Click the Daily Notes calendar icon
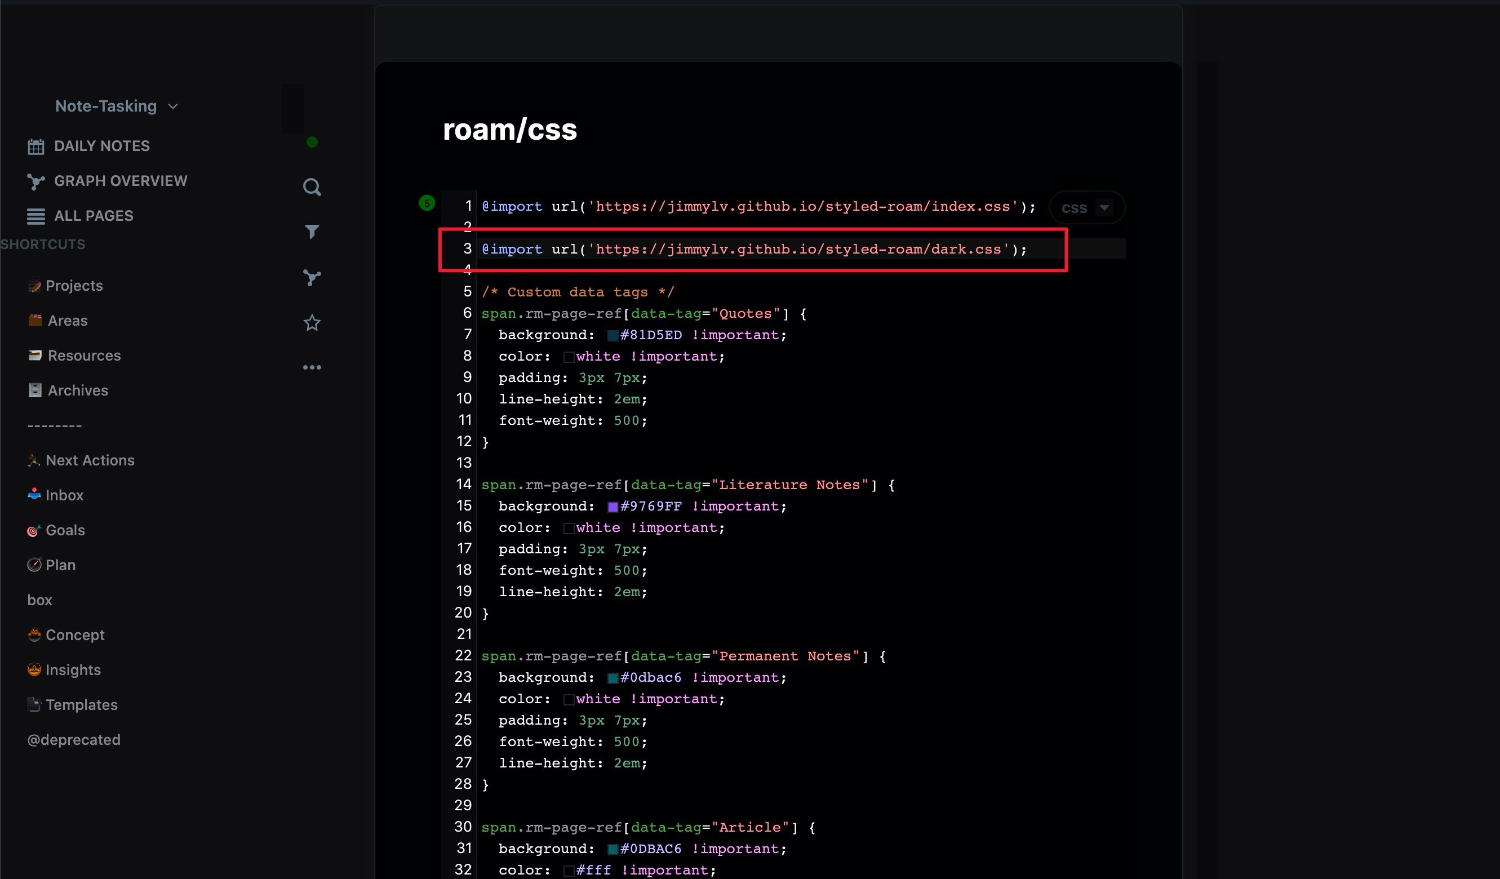 click(35, 146)
